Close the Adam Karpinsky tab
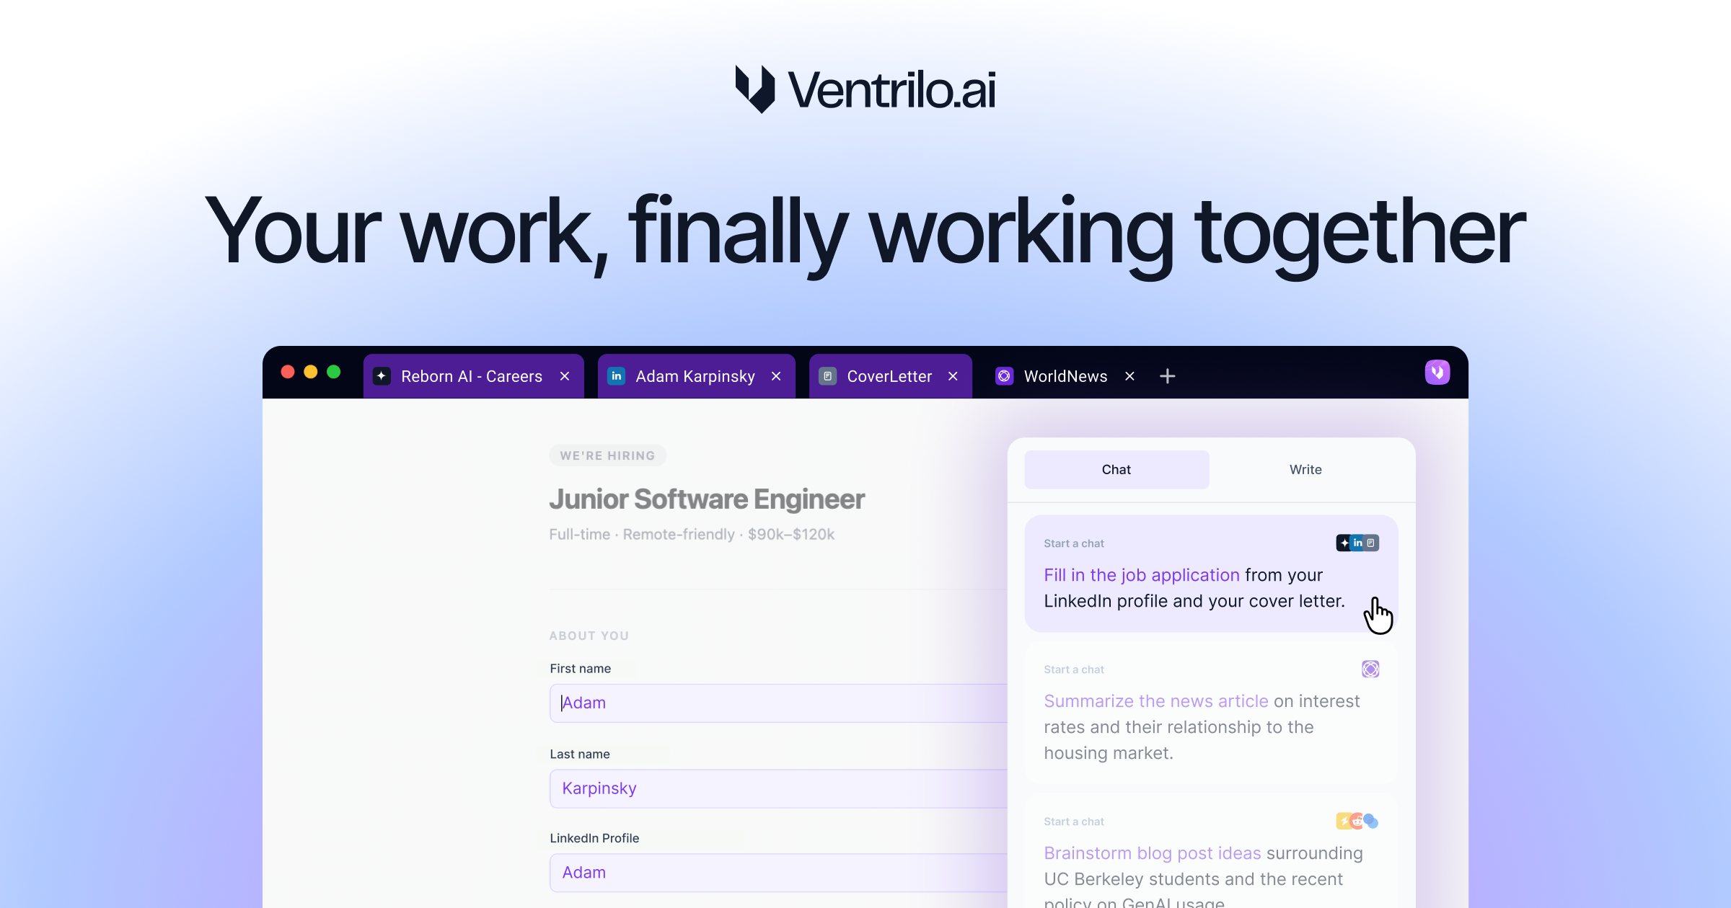Screen dimensions: 1731x908 click(x=776, y=376)
